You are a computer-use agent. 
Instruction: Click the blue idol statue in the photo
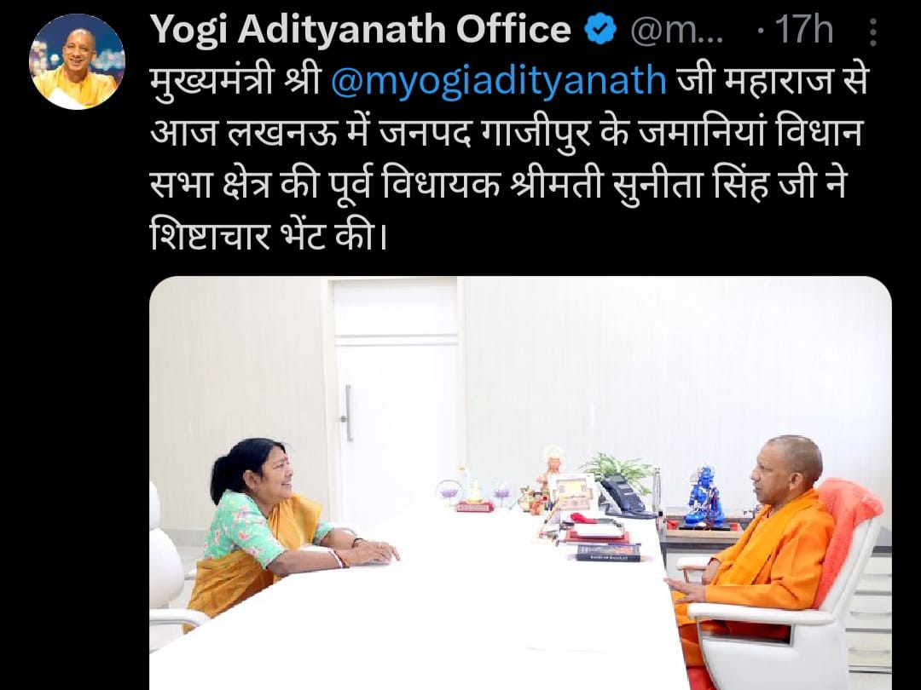(x=704, y=497)
